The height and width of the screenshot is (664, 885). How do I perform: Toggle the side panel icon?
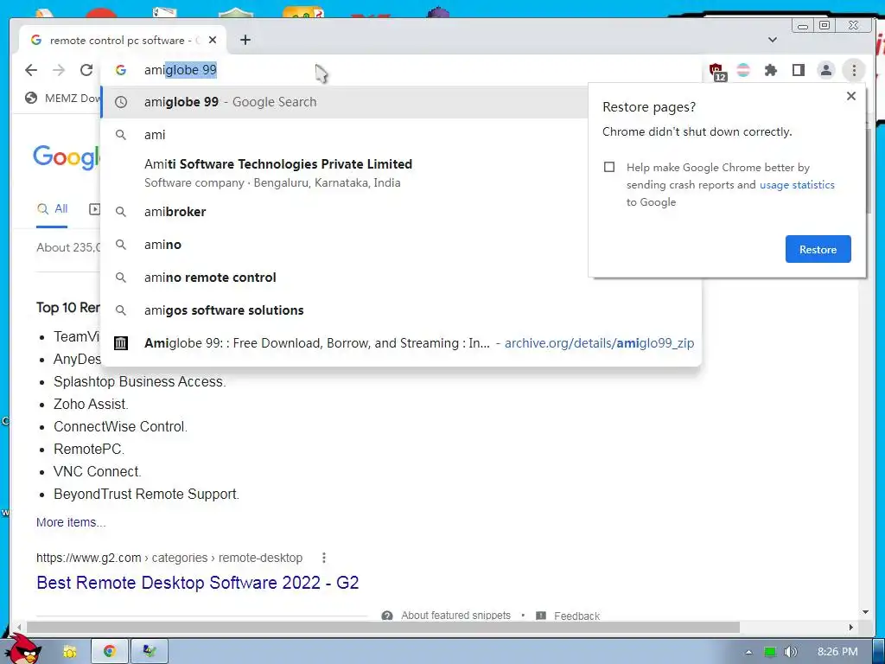(x=798, y=70)
